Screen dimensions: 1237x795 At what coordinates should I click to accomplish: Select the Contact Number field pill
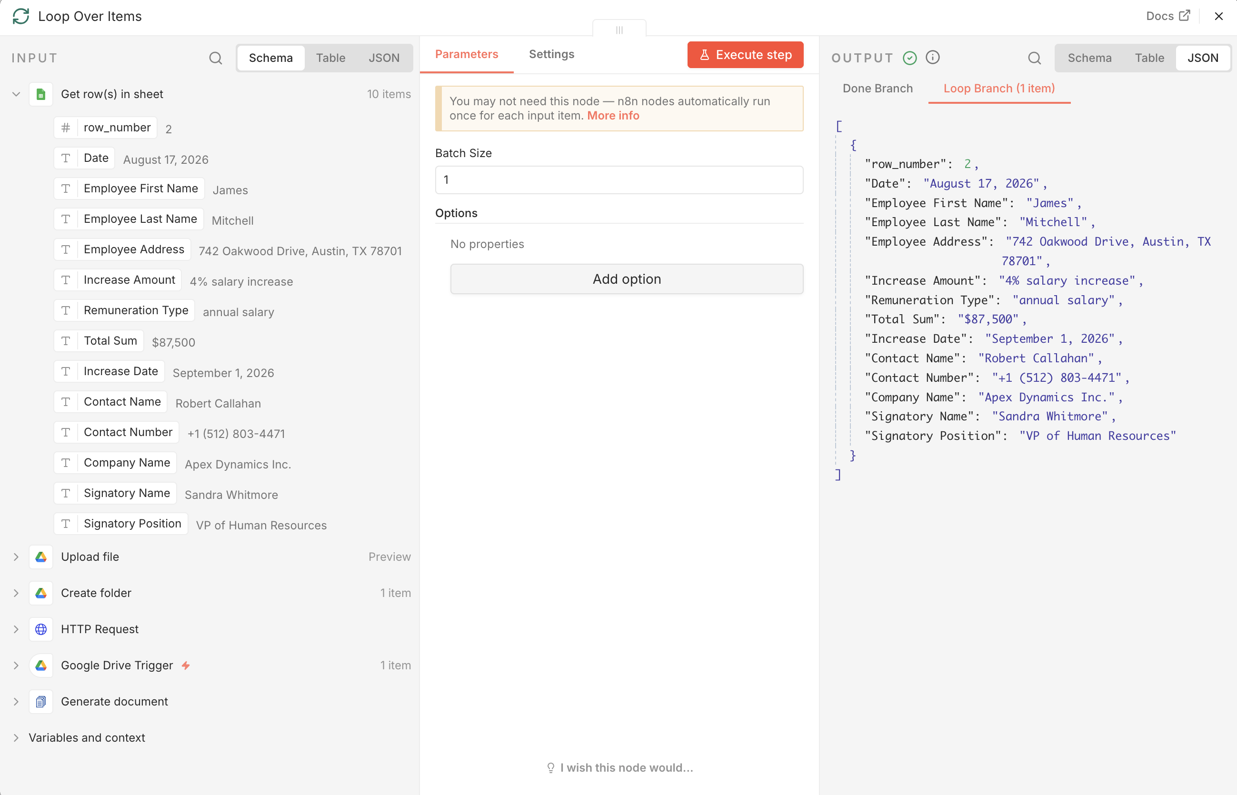tap(116, 432)
